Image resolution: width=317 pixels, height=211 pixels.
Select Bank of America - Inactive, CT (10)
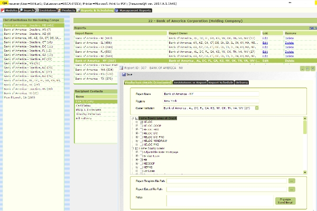[33, 42]
